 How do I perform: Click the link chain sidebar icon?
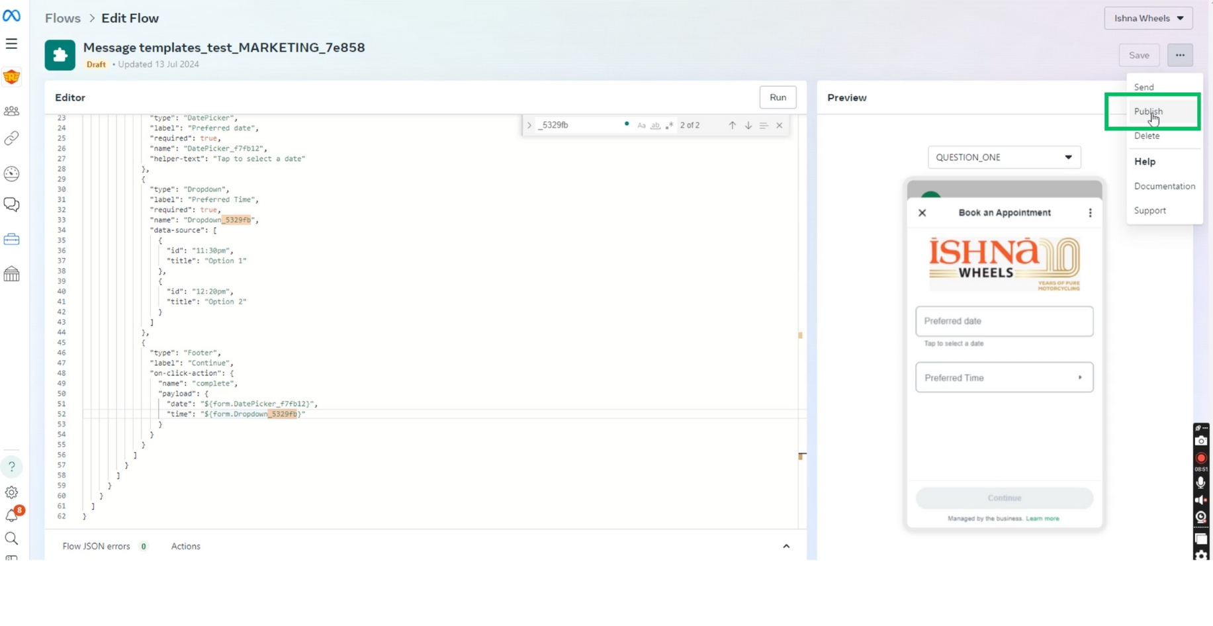click(11, 138)
